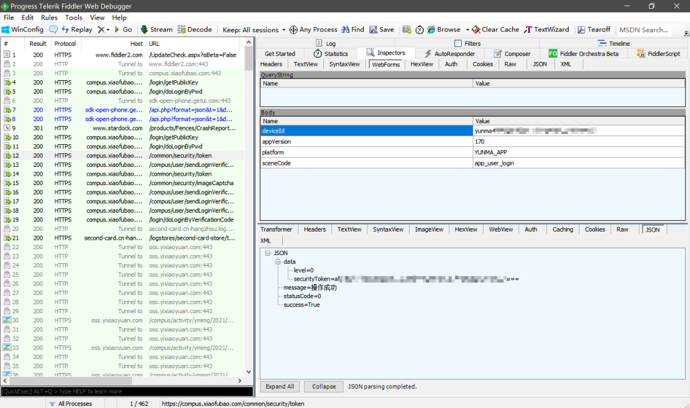This screenshot has height=408, width=690.
Task: Open Fiddler Orchestra Beta tab
Action: 584,54
